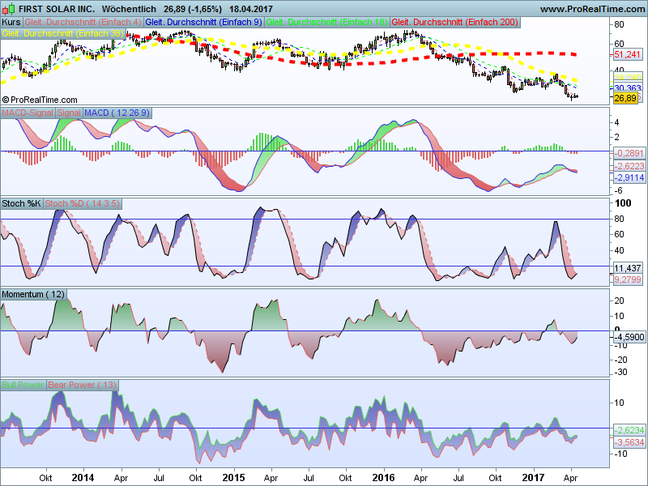Select the Gleit. Durchschnitt (Einfach 38) label

(63, 33)
